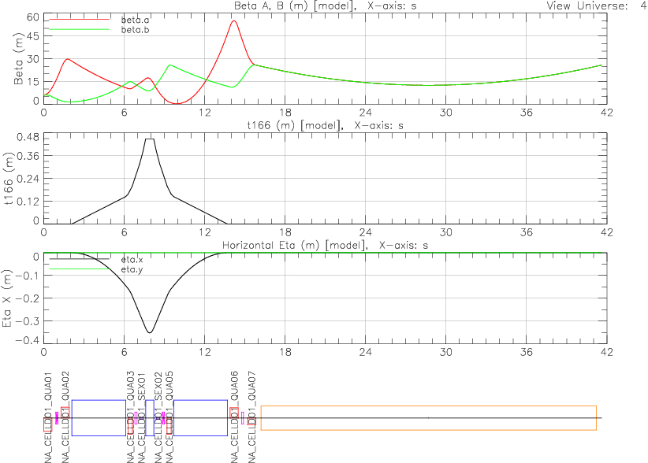Click the red beta.a legend line
648x463 pixels.
point(80,20)
